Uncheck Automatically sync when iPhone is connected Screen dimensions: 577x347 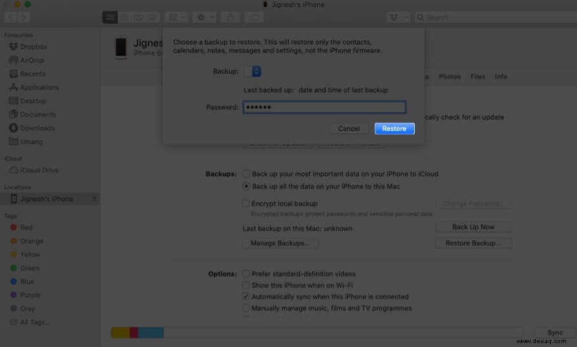(x=246, y=296)
